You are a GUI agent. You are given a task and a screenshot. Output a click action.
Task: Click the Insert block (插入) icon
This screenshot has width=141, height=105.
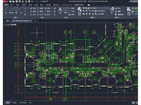112,10
